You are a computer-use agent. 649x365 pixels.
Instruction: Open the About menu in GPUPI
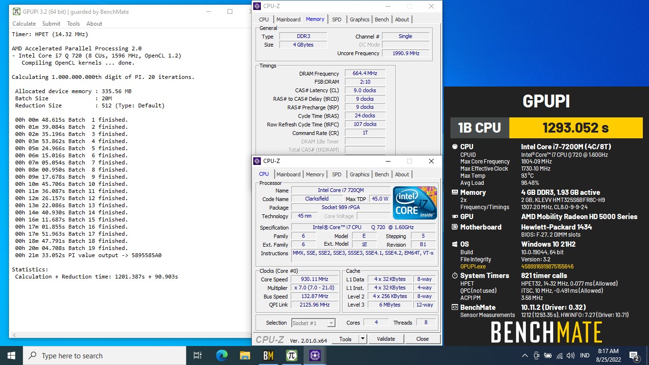click(94, 24)
